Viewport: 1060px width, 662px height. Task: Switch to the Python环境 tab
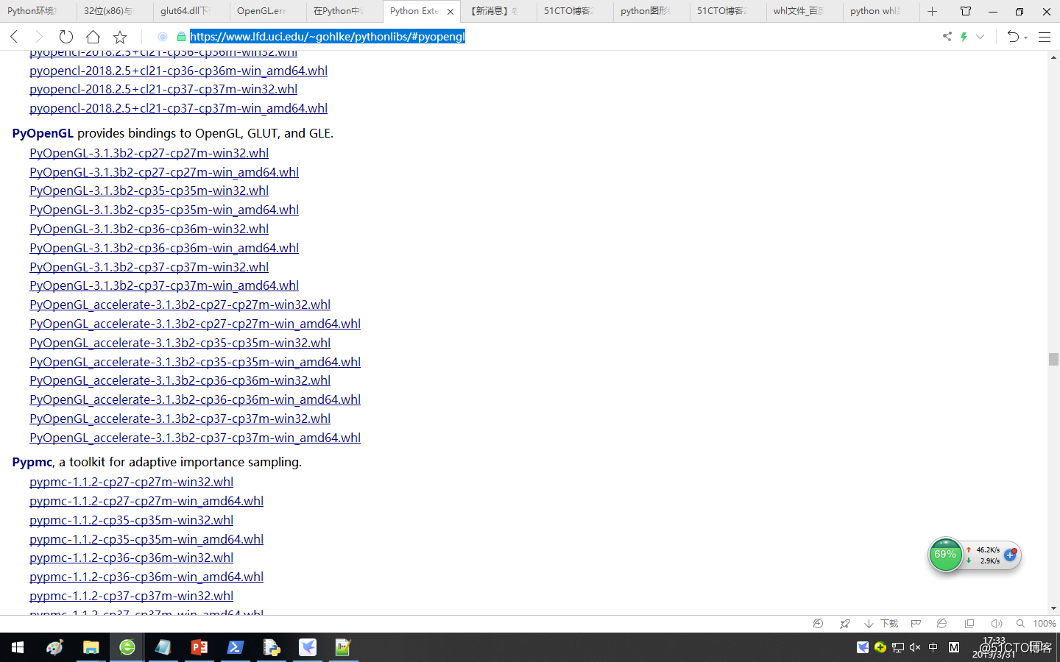coord(38,11)
